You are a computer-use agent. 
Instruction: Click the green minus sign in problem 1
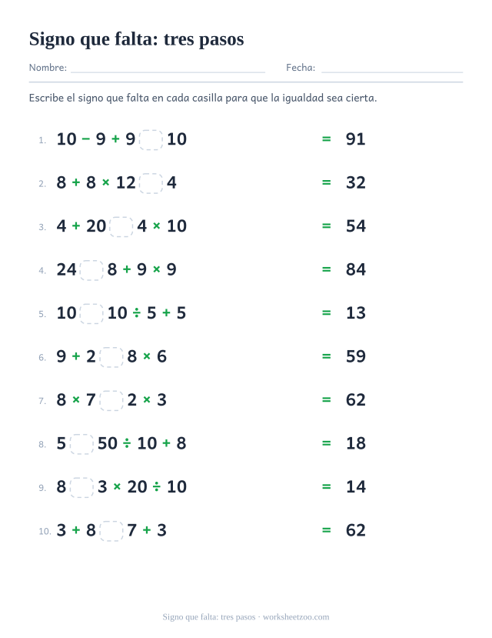[86, 139]
